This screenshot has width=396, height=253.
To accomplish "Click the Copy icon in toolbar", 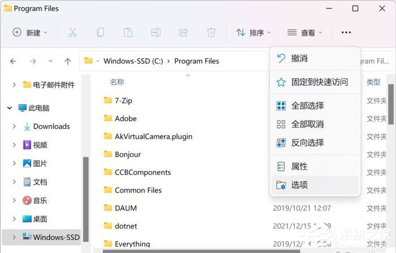I will 100,32.
